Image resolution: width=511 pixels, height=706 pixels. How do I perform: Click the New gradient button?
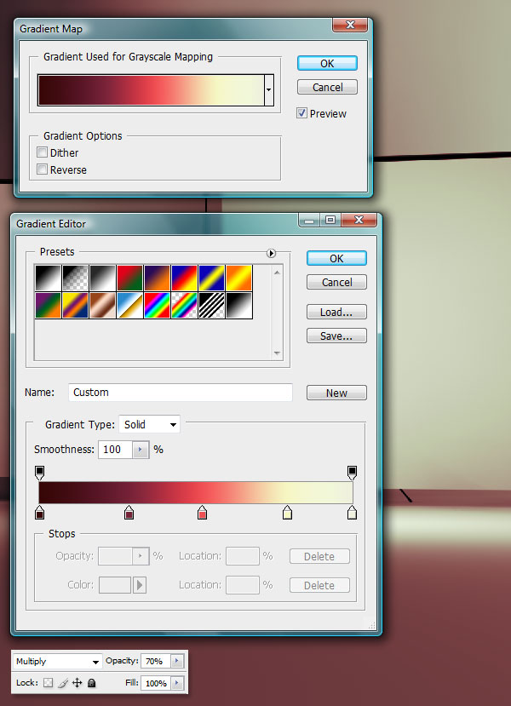(336, 393)
